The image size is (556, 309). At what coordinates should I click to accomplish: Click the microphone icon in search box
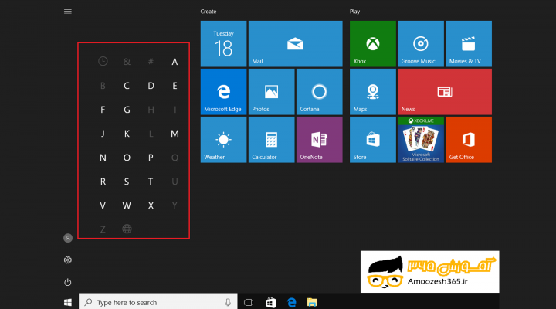pos(228,302)
